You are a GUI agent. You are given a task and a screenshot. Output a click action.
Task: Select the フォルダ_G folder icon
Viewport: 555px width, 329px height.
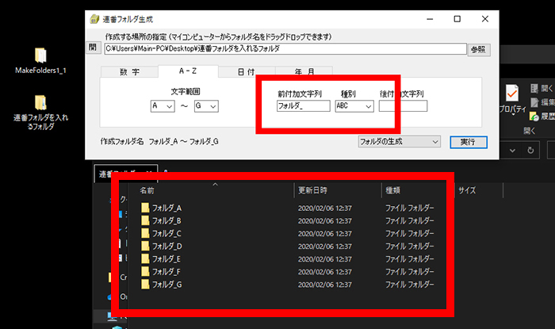145,284
